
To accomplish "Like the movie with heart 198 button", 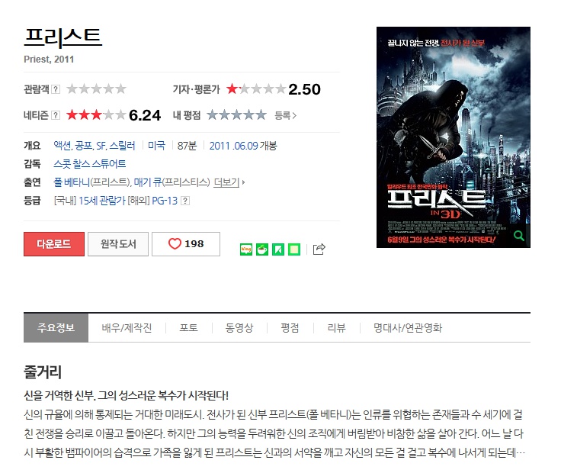I will pyautogui.click(x=186, y=244).
